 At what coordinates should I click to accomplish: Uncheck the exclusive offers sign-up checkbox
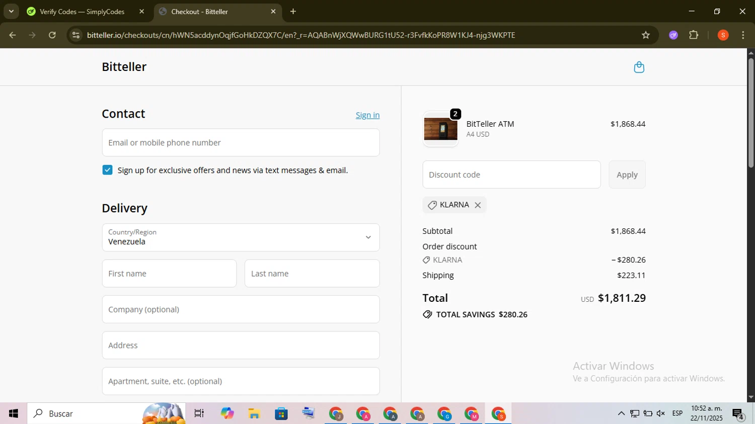(x=107, y=170)
